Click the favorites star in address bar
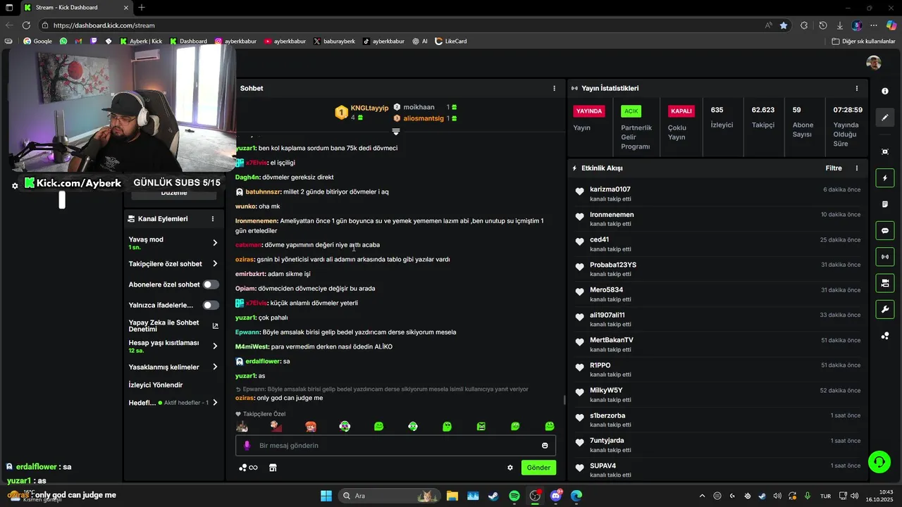This screenshot has height=507, width=902. point(784,25)
